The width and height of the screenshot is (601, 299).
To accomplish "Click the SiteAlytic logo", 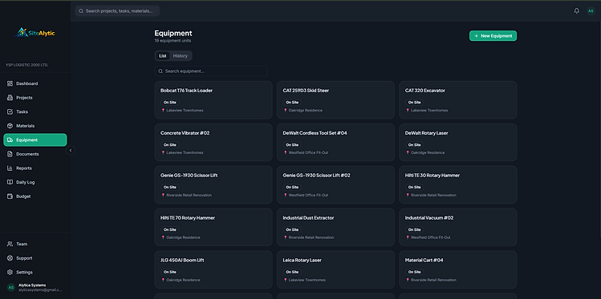I will click(35, 33).
